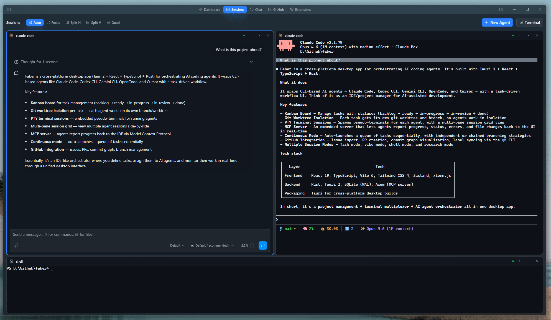This screenshot has height=320, width=551.
Task: Switch to Focus layout mode
Action: click(x=53, y=22)
